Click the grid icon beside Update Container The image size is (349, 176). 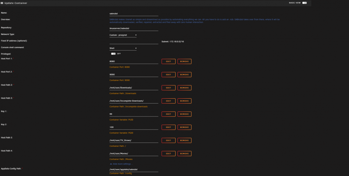[x=2, y=3]
